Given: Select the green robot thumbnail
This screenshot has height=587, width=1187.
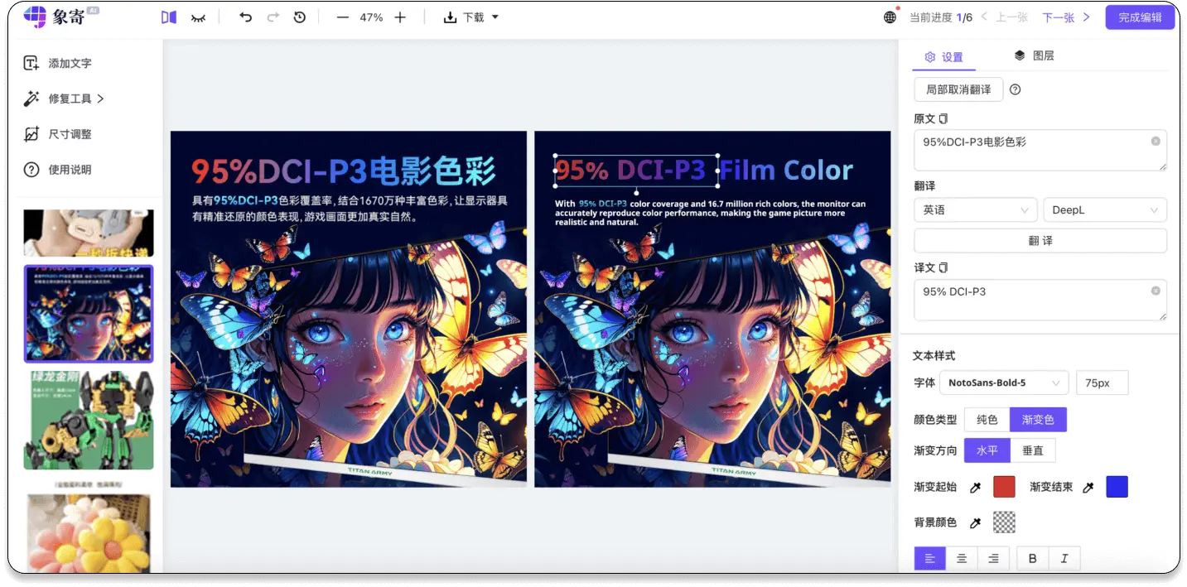Looking at the screenshot, I should (x=88, y=421).
